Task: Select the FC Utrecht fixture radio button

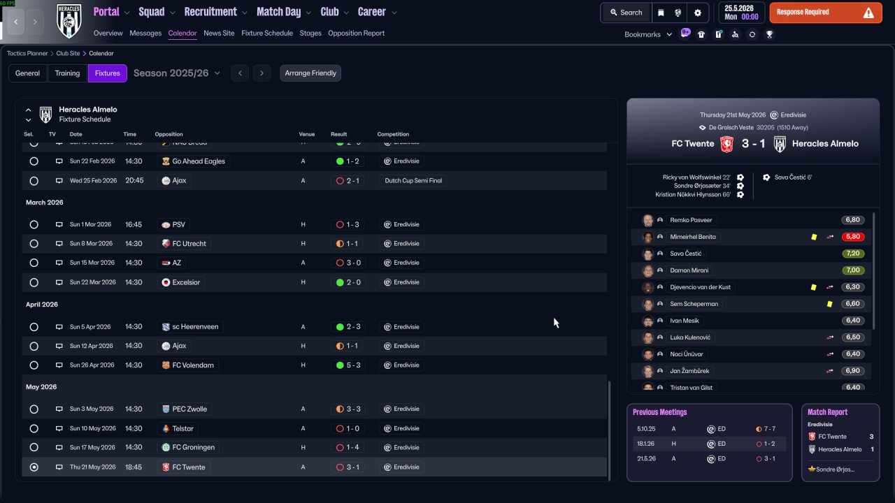Action: pos(34,244)
